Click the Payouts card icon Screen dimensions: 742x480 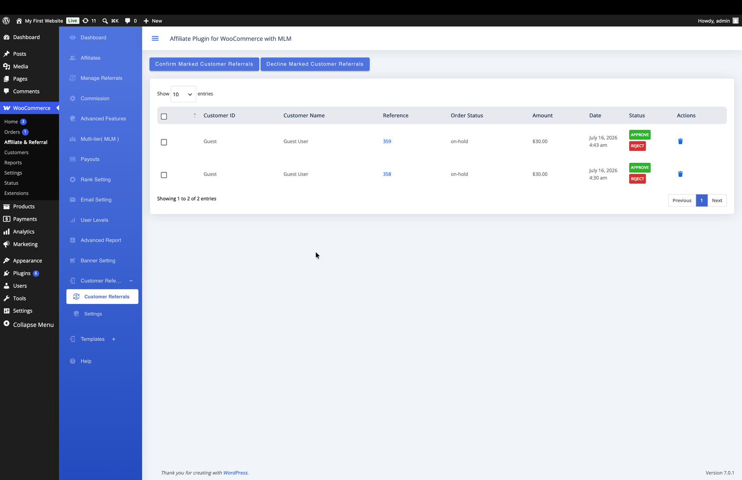tap(73, 159)
